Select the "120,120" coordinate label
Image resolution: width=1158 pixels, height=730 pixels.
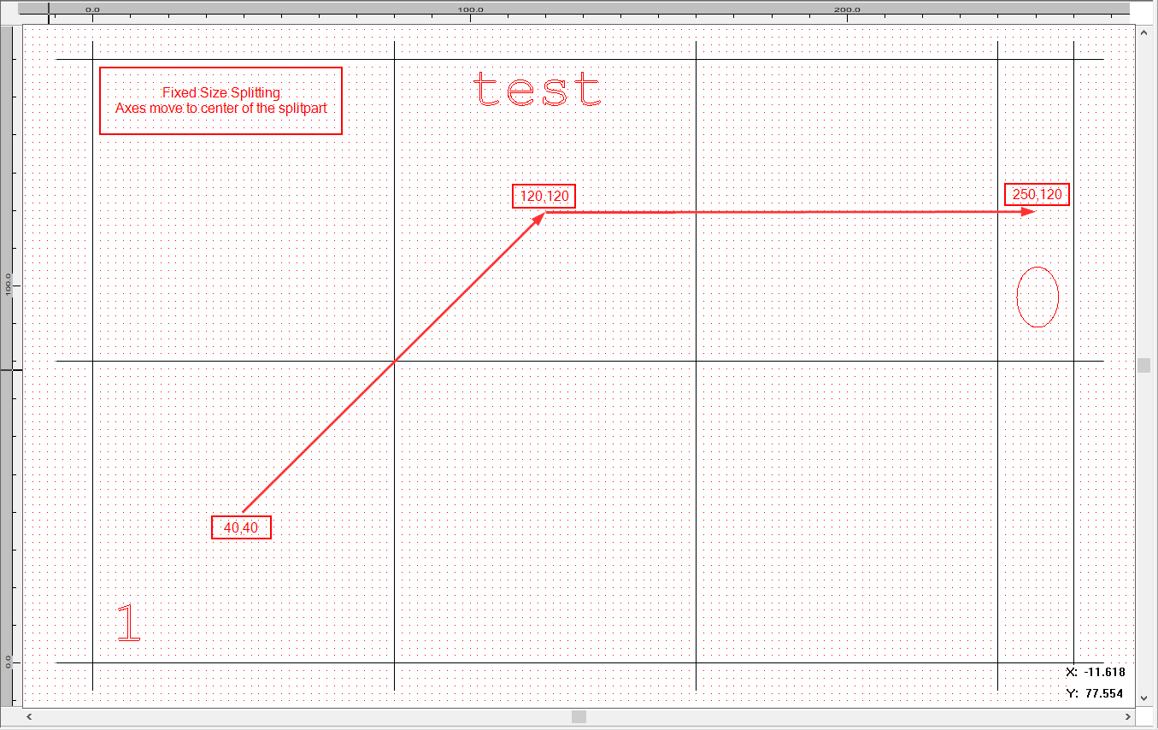pos(544,197)
